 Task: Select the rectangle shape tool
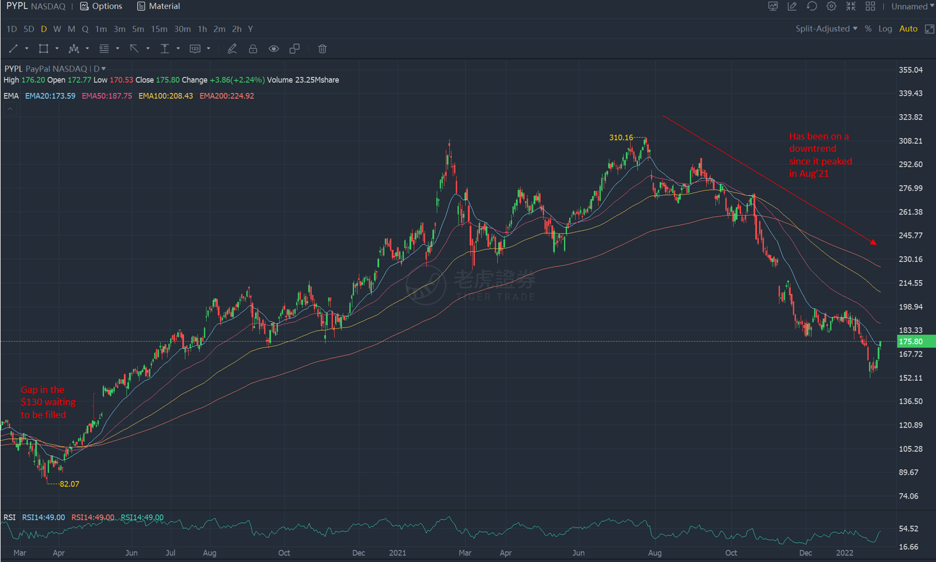point(43,49)
